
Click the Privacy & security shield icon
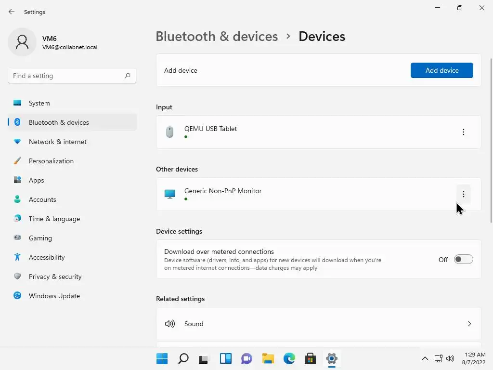click(x=17, y=277)
